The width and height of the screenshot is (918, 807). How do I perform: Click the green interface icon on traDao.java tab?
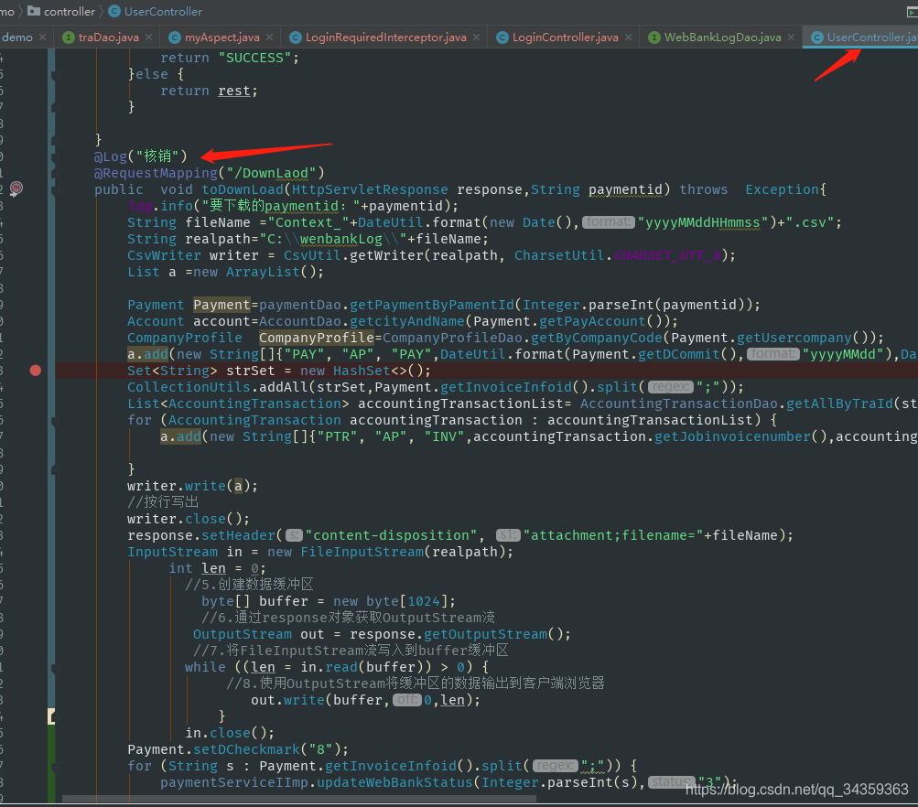(70, 38)
